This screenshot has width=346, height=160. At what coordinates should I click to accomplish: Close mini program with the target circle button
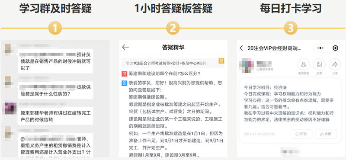[336, 48]
